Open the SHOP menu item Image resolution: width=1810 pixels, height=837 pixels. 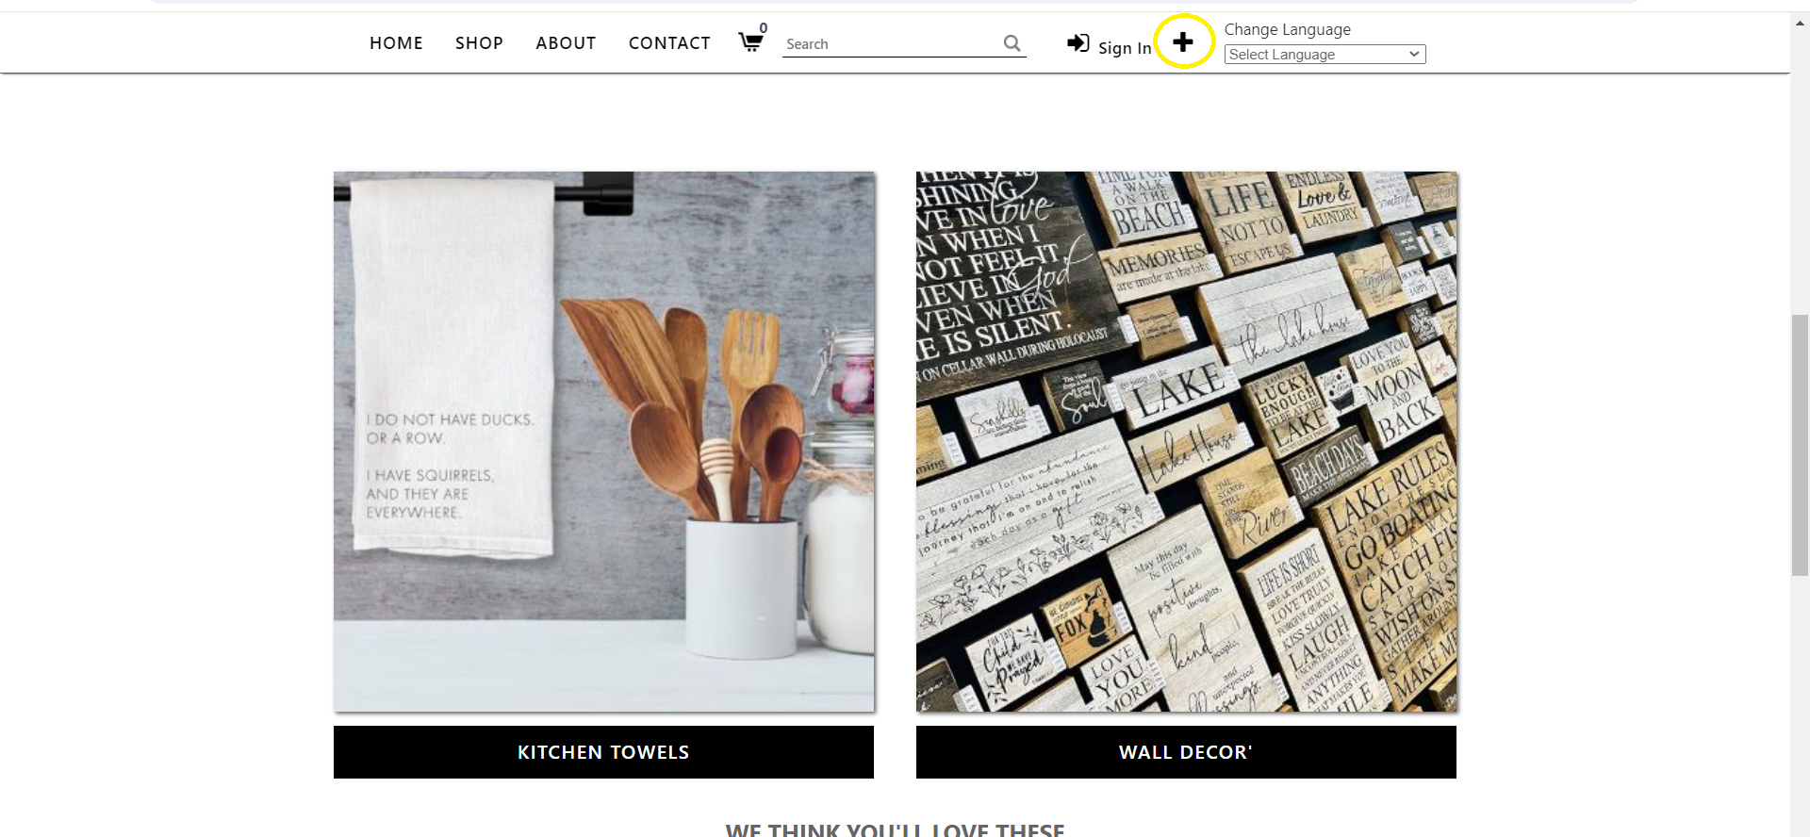click(479, 43)
